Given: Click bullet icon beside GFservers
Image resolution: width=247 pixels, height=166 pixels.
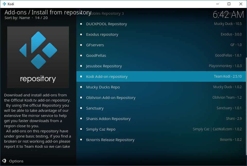Looking at the screenshot, I should [x=81, y=45].
